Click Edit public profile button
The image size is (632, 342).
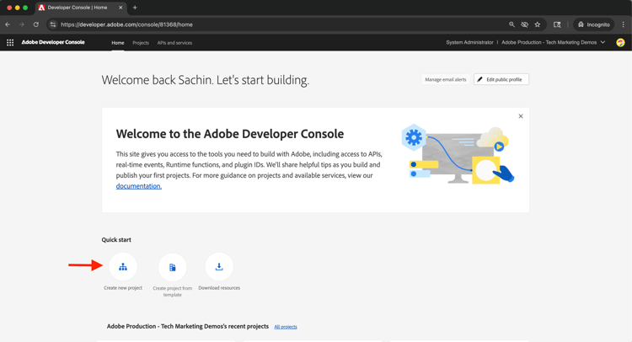(x=501, y=79)
